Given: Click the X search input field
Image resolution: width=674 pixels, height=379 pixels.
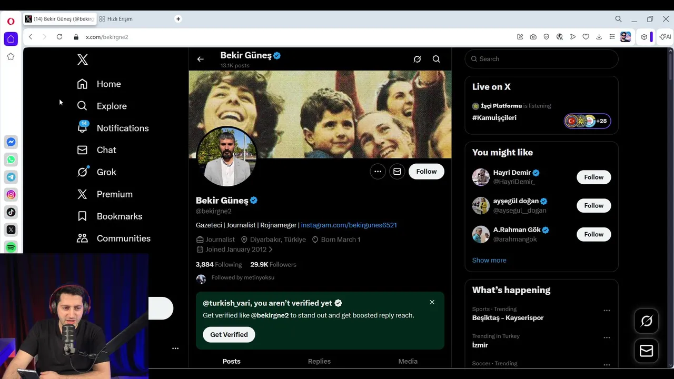Looking at the screenshot, I should click(541, 59).
